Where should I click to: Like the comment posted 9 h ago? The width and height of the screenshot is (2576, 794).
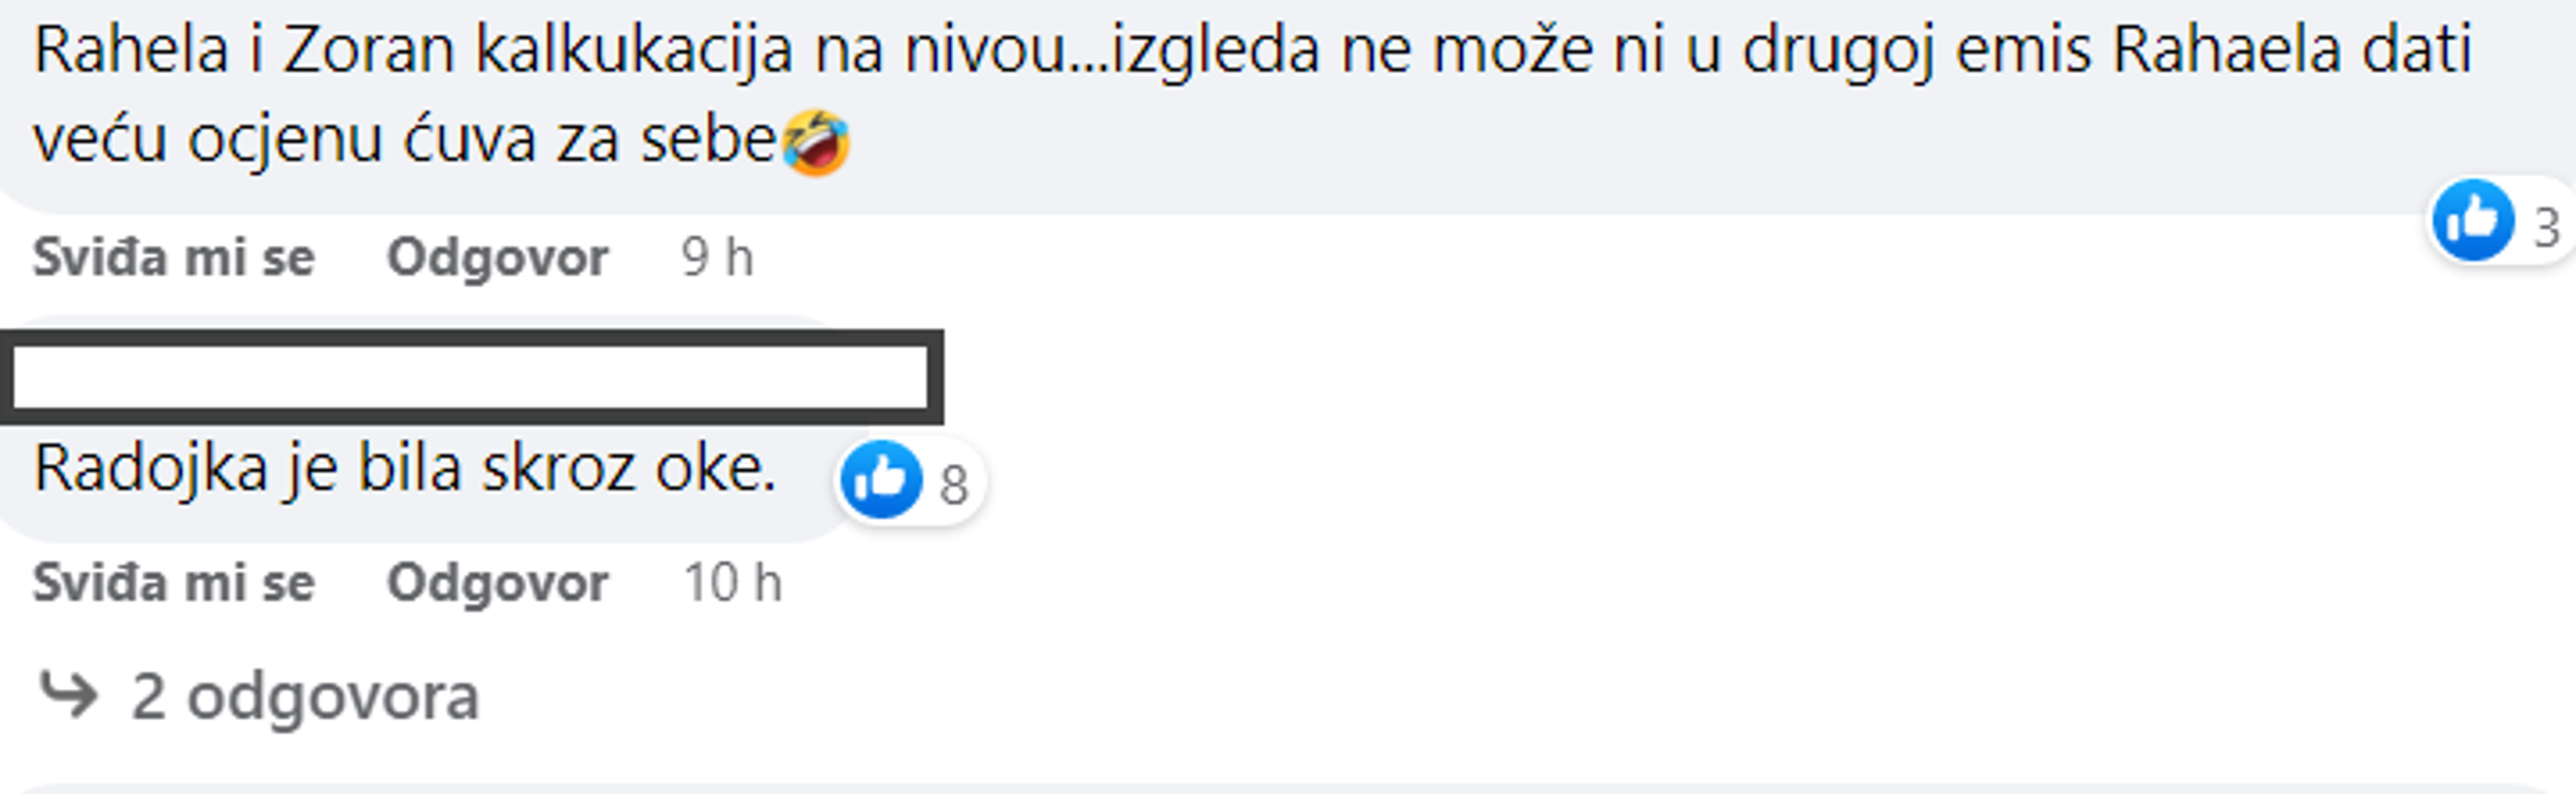[x=174, y=258]
